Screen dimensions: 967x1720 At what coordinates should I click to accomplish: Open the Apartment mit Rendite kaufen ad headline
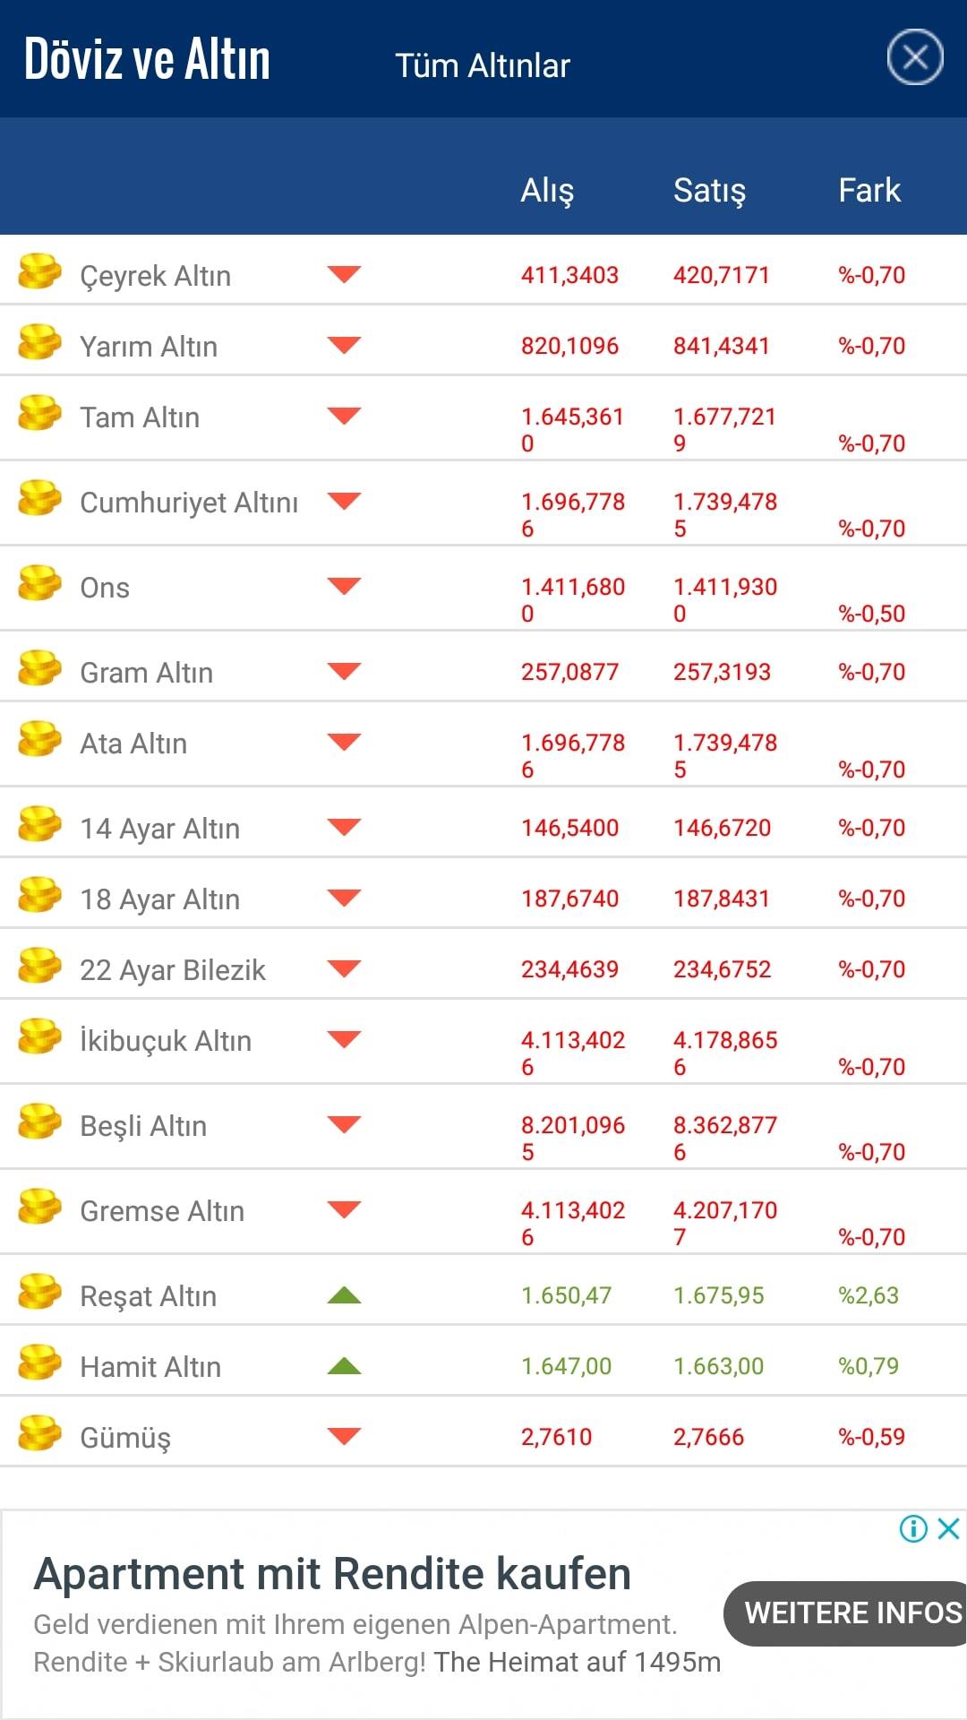(x=332, y=1574)
